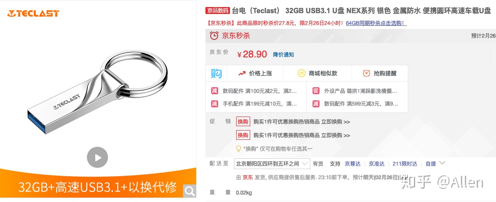Click the 降价通知 link
This screenshot has width=496, height=202.
284,55
